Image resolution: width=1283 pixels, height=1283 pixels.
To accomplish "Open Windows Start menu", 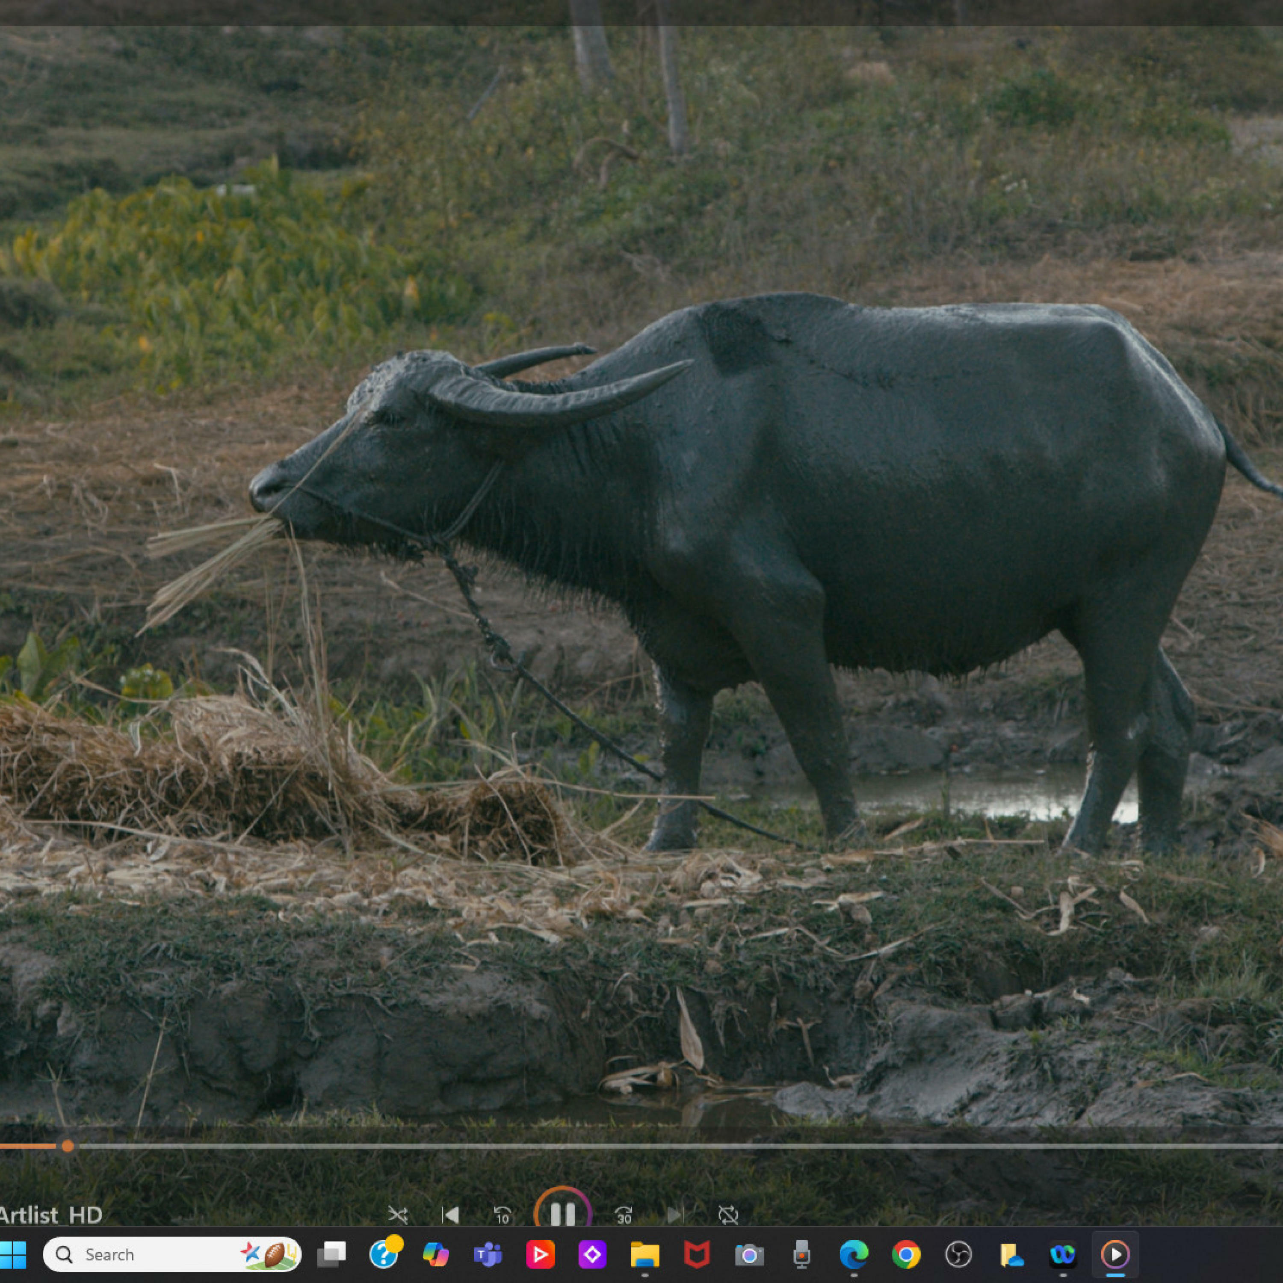I will pos(13,1254).
